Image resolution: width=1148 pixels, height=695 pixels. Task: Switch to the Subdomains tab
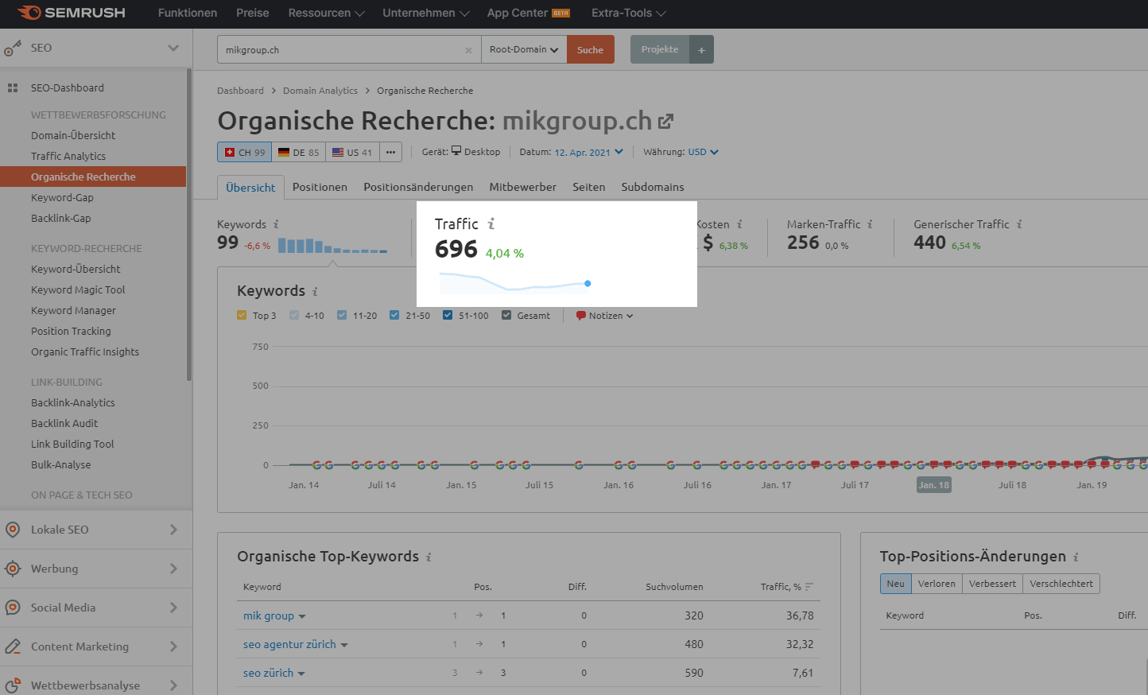click(653, 187)
